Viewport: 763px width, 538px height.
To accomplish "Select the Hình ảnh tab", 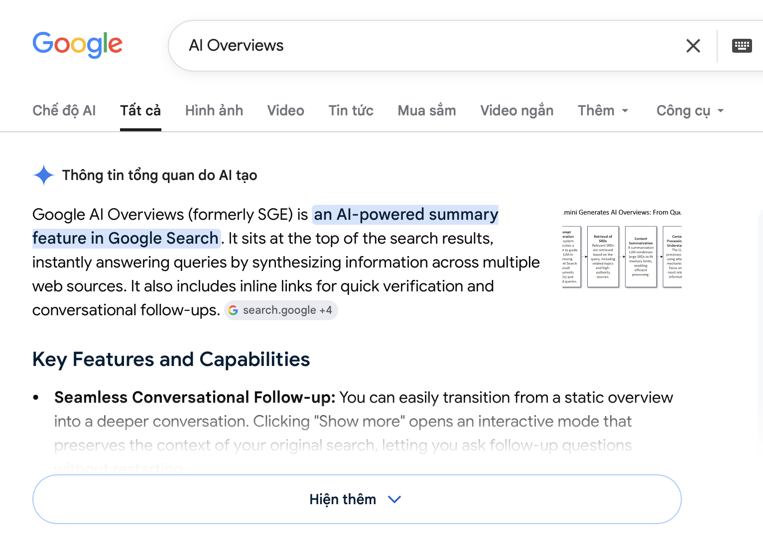I will coord(214,110).
